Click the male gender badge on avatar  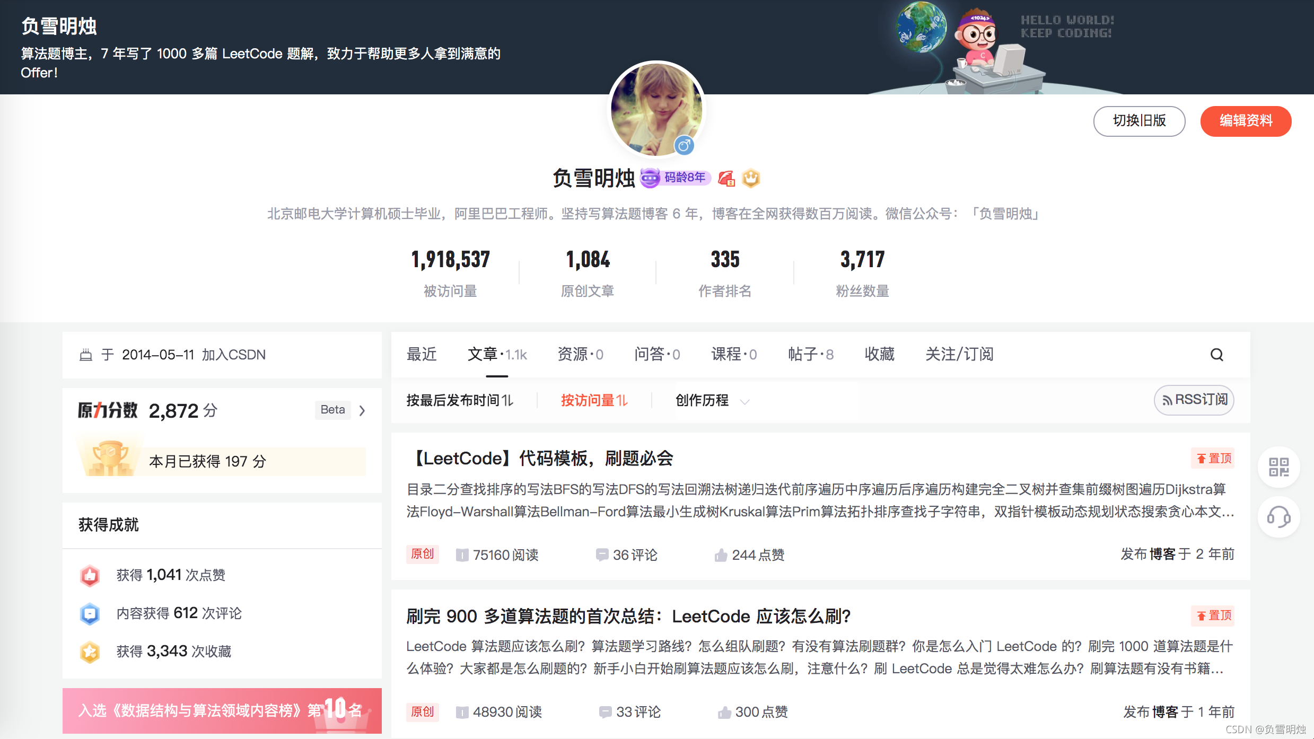point(684,145)
